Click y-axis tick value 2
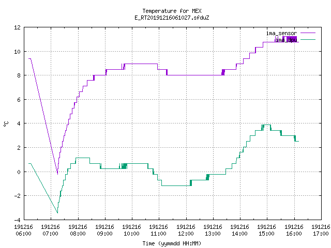 click(x=19, y=148)
